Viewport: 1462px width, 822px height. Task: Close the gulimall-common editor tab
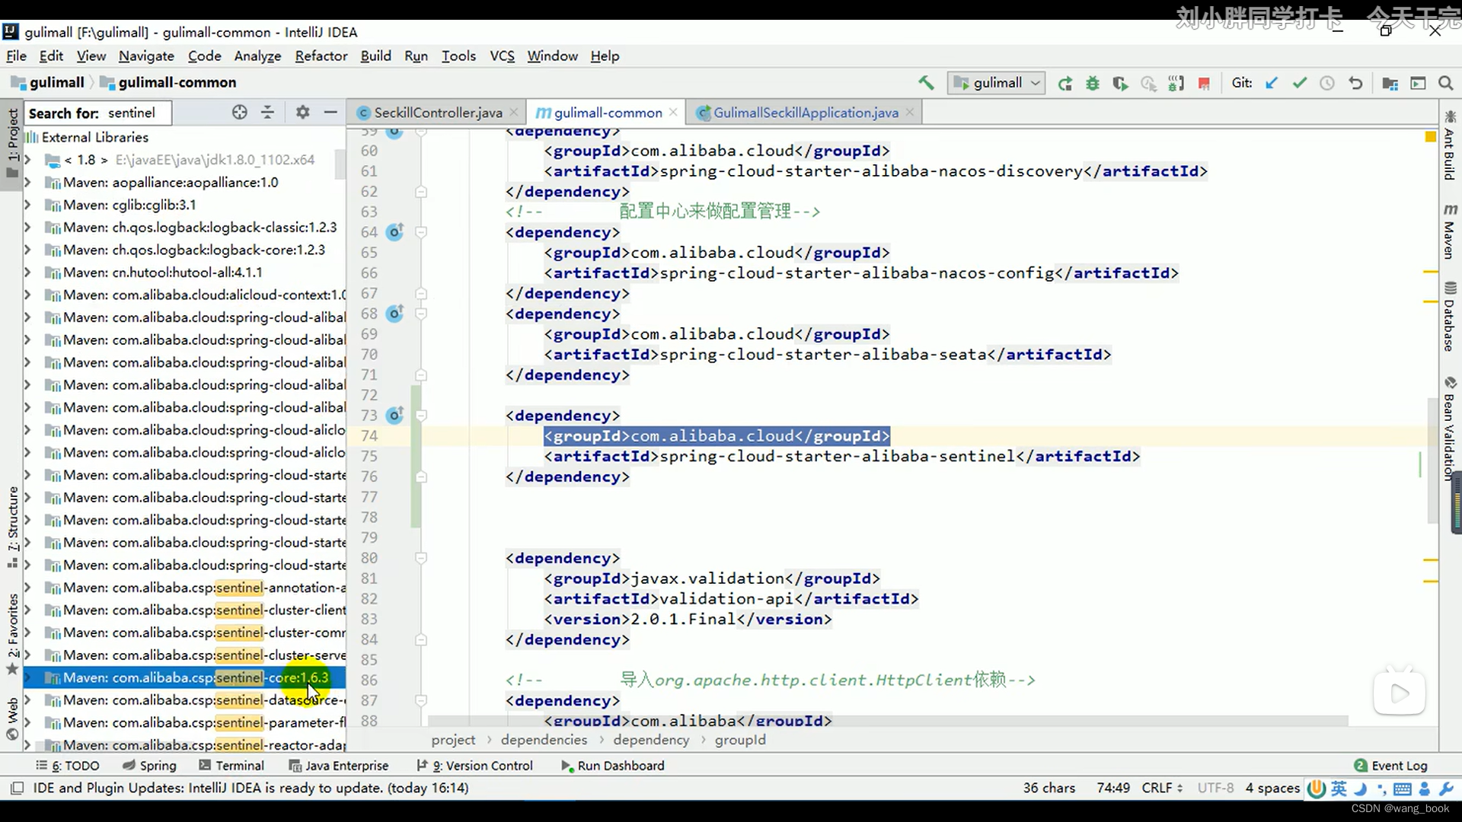[673, 112]
